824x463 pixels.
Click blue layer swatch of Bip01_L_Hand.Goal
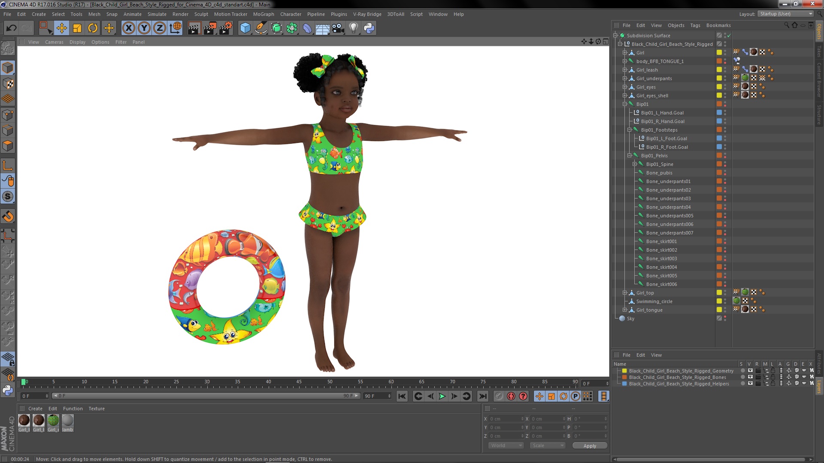coord(719,112)
